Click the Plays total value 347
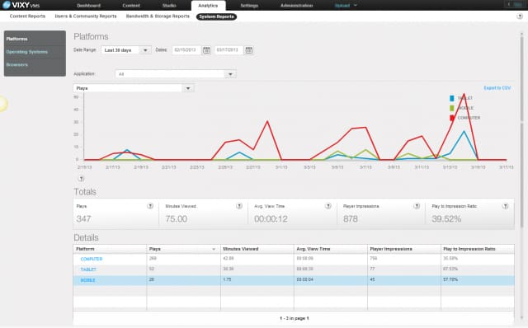The height and width of the screenshot is (328, 528). [x=83, y=219]
